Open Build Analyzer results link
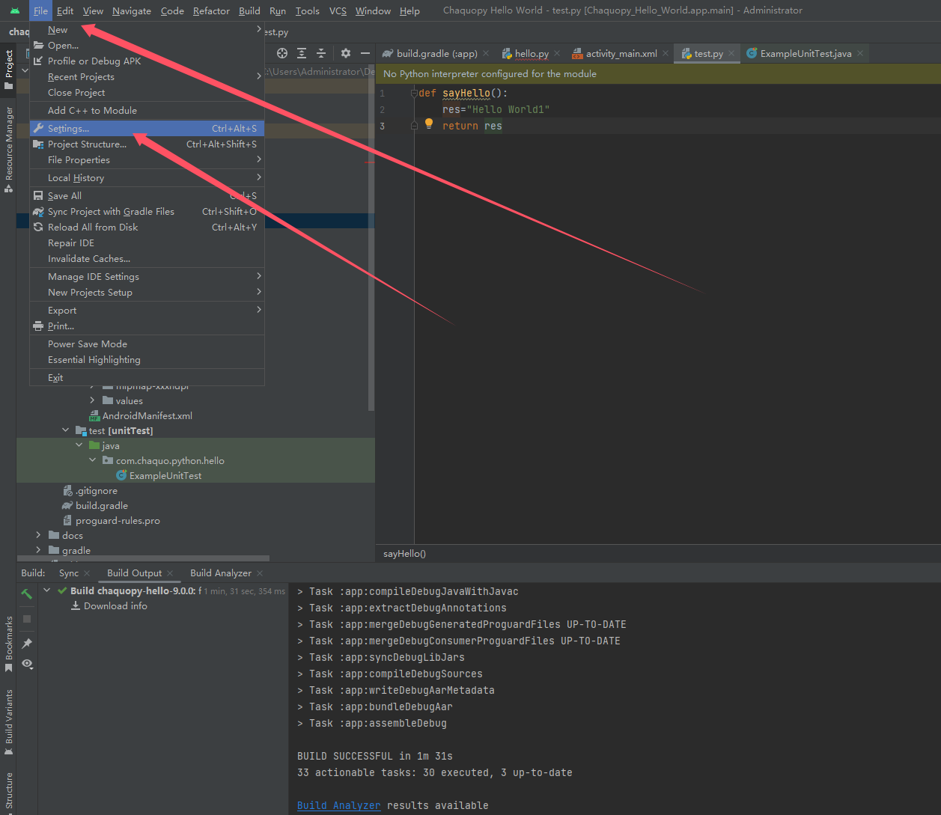941x815 pixels. coord(338,805)
